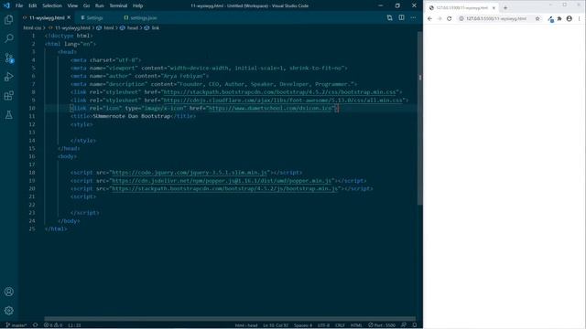Image resolution: width=586 pixels, height=329 pixels.
Task: Click Ln/Col position in status bar
Action: click(x=276, y=325)
